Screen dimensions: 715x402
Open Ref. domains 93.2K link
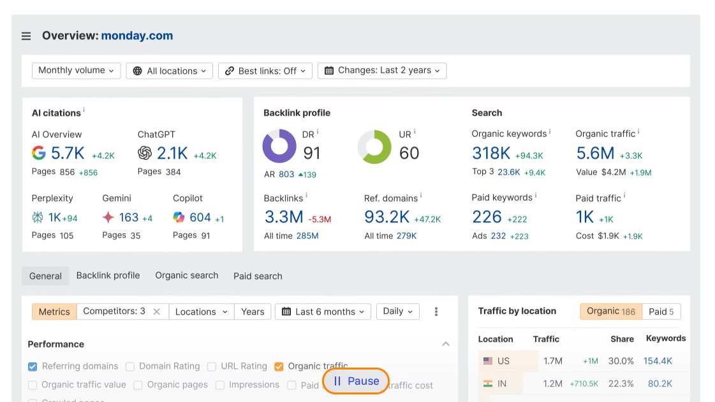click(x=387, y=217)
